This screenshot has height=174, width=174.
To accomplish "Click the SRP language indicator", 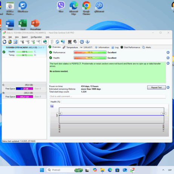I will pyautogui.click(x=170, y=170).
